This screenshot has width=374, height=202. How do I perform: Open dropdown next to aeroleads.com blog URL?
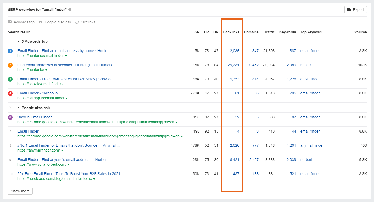click(94, 179)
